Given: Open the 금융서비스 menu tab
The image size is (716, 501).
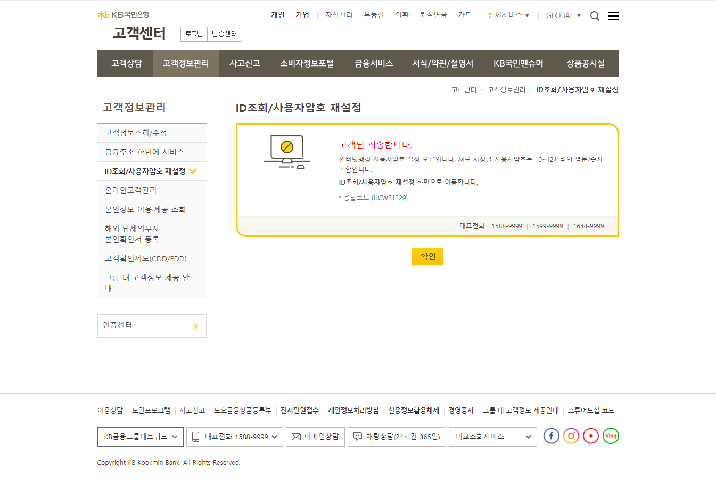Looking at the screenshot, I should click(374, 63).
